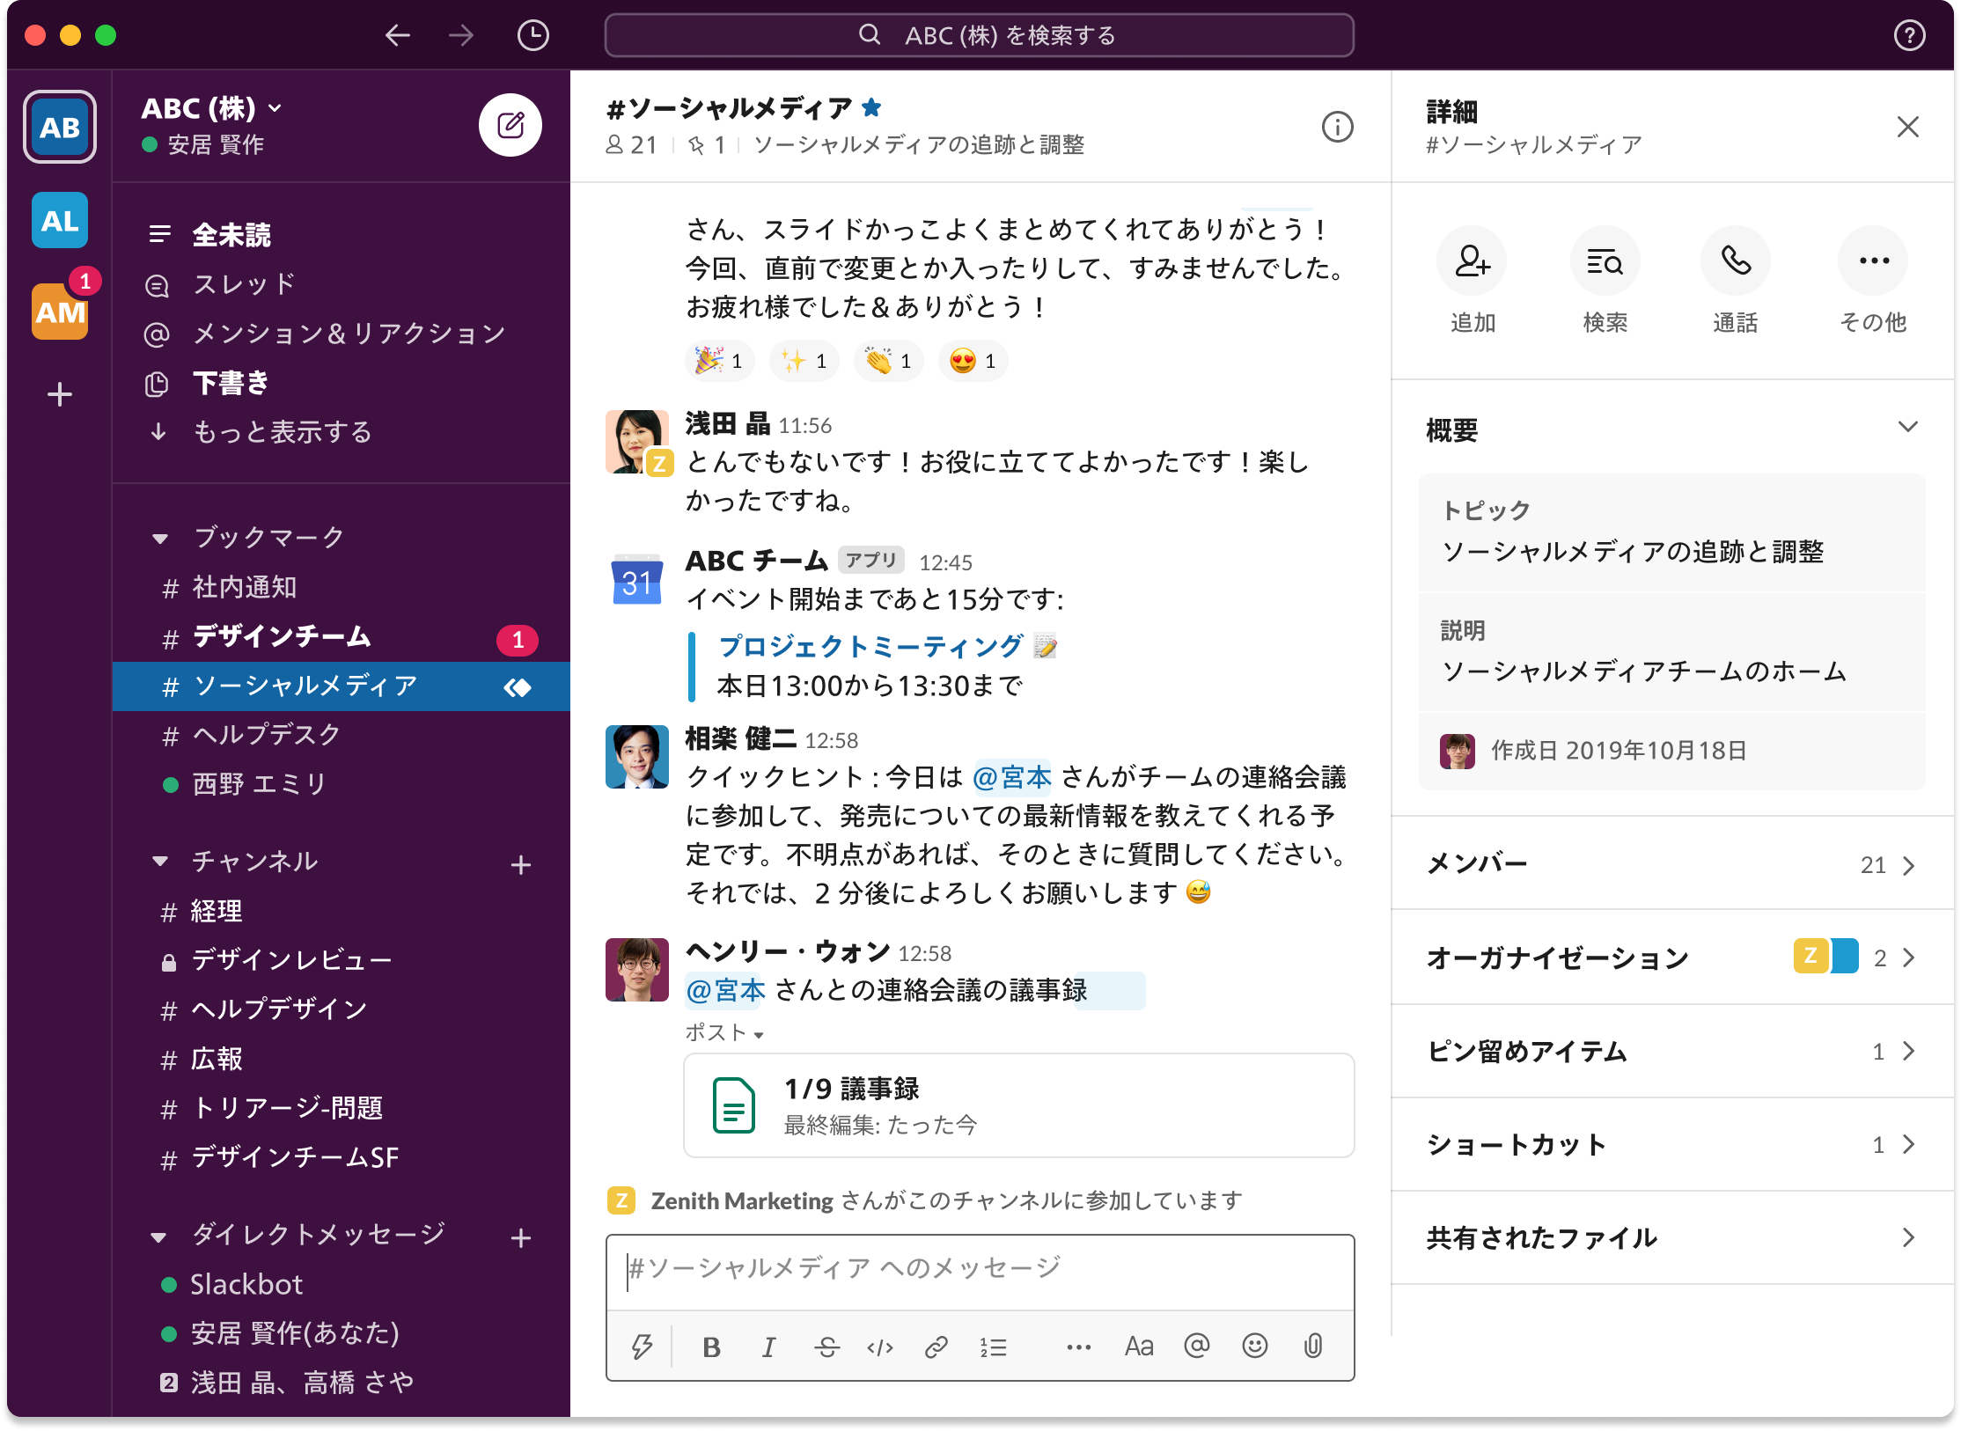Click the lightning shortcuts icon in composer
This screenshot has height=1431, width=1961.
point(642,1346)
